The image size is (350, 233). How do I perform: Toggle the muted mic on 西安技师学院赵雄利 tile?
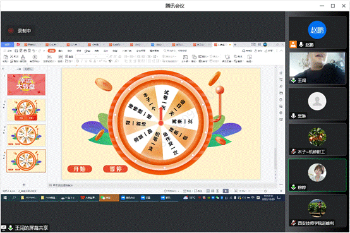(294, 223)
